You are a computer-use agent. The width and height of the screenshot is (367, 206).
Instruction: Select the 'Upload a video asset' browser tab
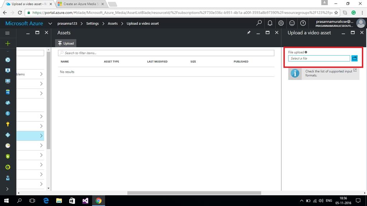pyautogui.click(x=29, y=4)
